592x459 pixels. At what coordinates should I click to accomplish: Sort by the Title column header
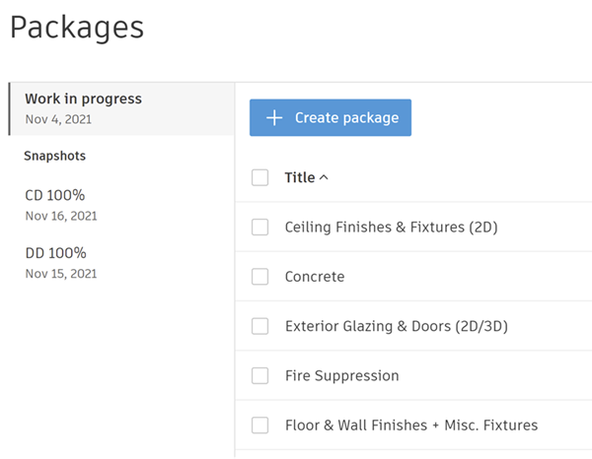(299, 178)
